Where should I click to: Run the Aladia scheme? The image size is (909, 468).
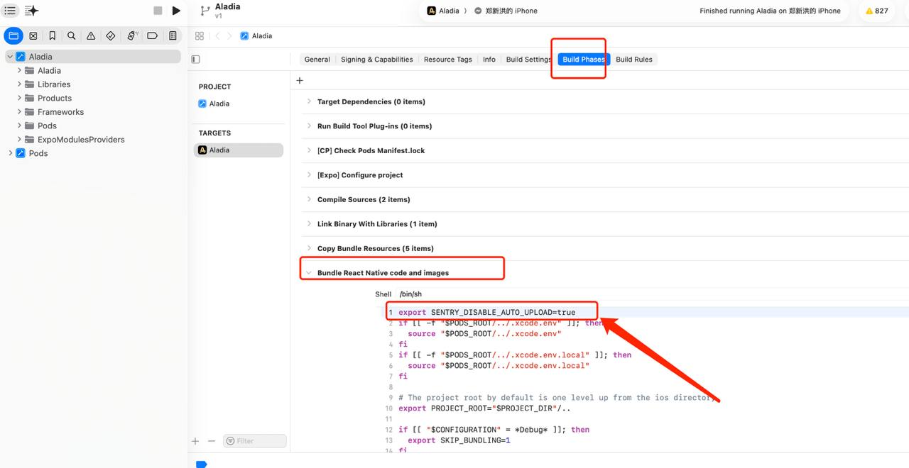pos(177,11)
